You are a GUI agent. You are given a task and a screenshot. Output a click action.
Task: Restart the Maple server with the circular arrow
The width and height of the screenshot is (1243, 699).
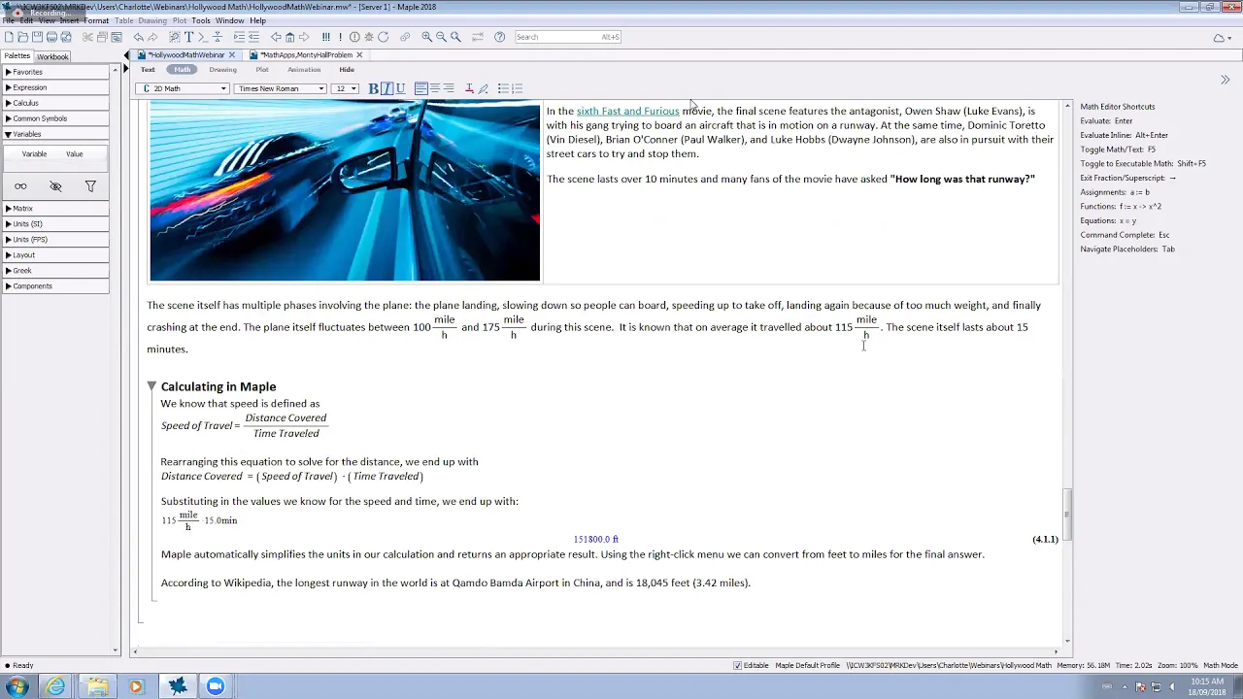click(384, 37)
